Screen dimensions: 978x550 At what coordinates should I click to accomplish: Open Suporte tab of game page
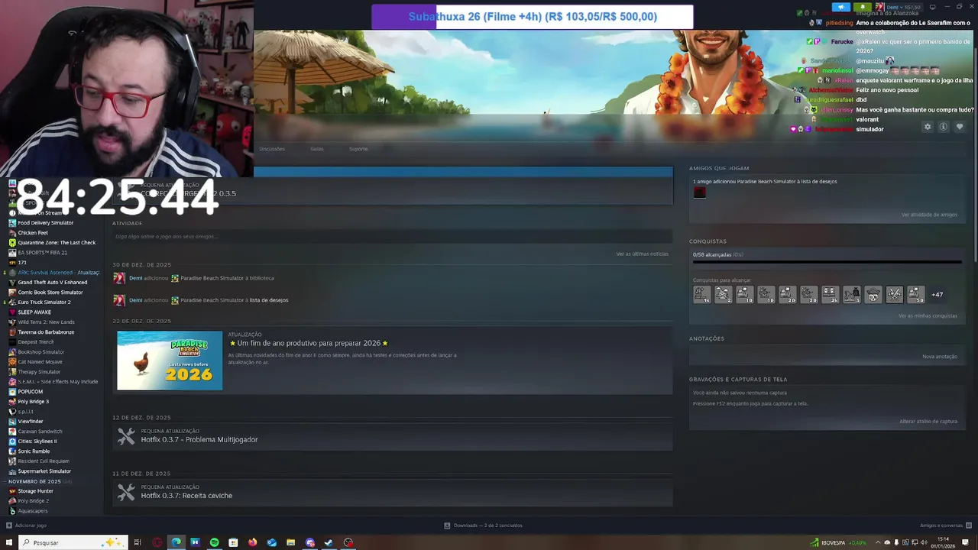(358, 149)
